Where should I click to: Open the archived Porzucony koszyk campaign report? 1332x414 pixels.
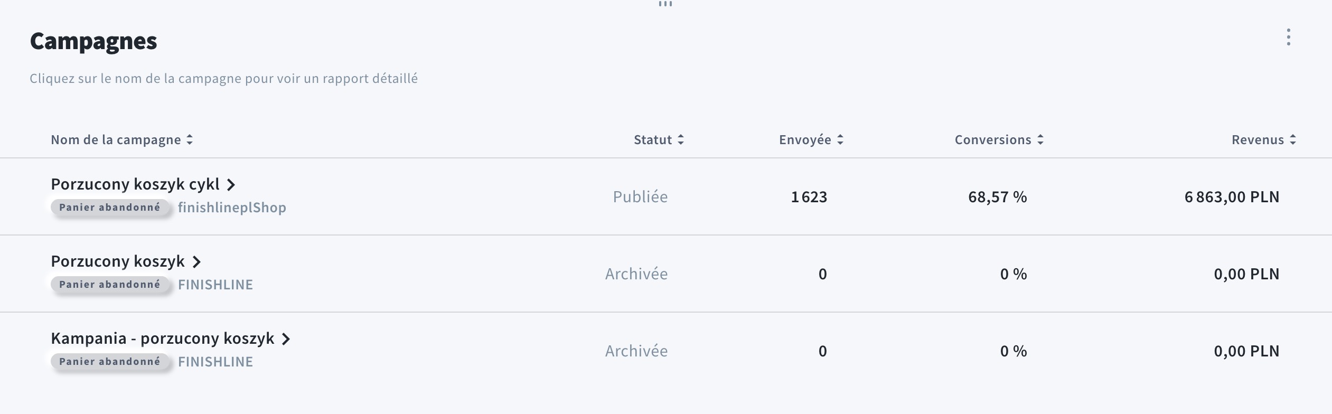click(x=118, y=261)
